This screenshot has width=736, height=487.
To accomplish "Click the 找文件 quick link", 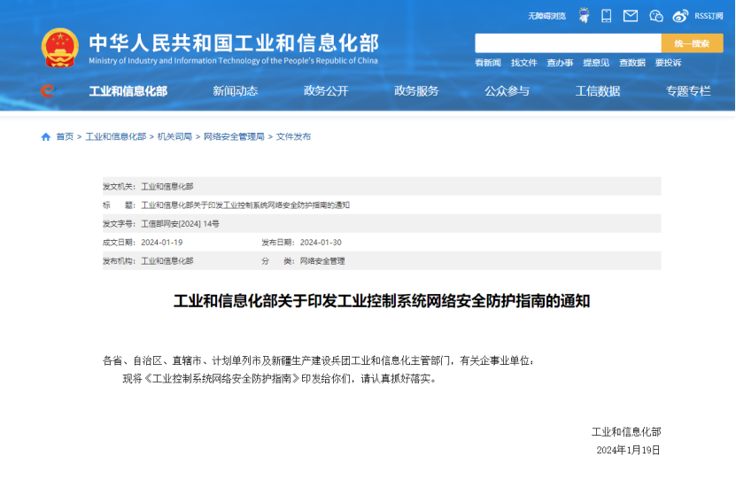I will click(523, 63).
